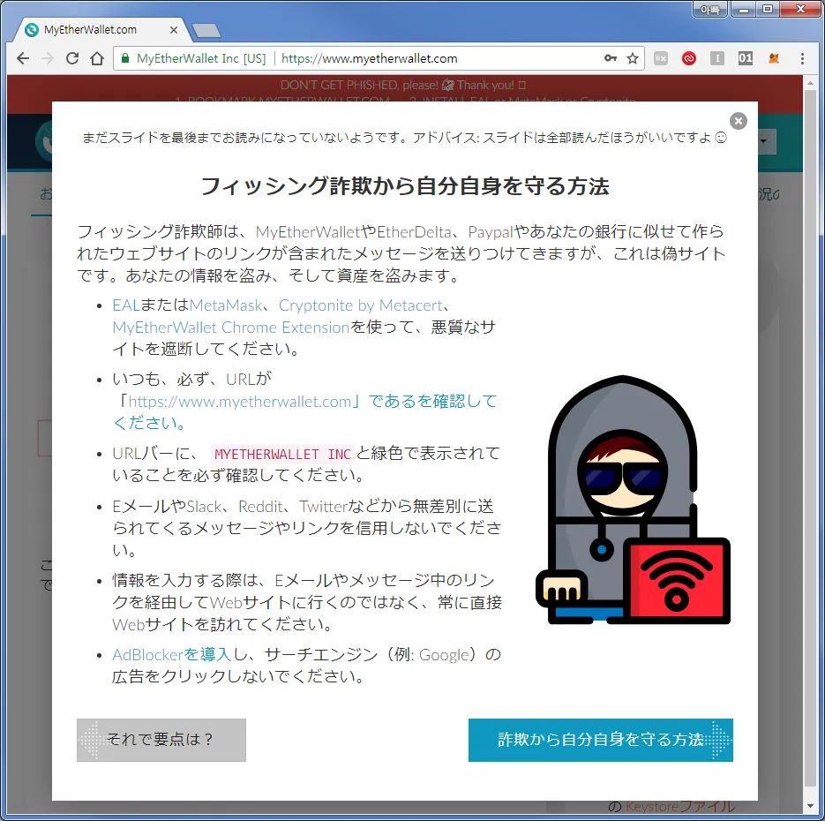Click the 아빠 user profile button
This screenshot has height=821, width=825.
coord(709,10)
